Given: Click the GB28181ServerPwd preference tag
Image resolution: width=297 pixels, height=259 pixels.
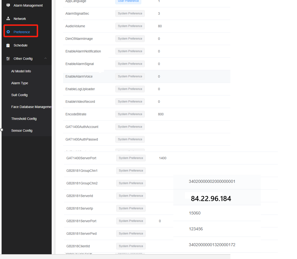Looking at the screenshot, I should coord(131,234).
